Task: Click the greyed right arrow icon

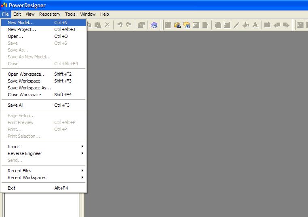Action: pyautogui.click(x=286, y=25)
